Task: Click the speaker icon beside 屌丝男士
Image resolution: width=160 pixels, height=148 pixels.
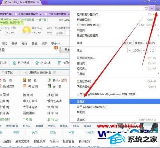Action: click(26, 73)
